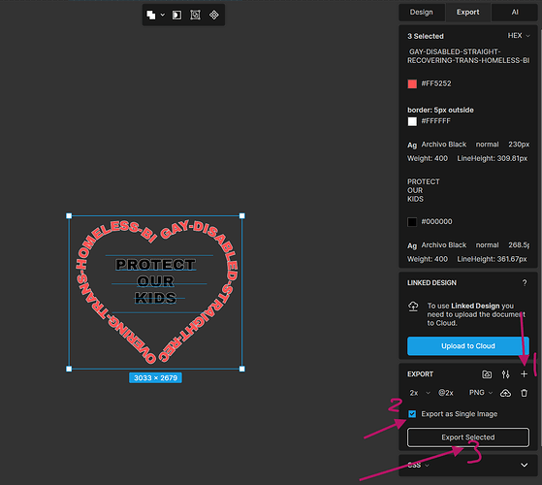Image resolution: width=542 pixels, height=485 pixels.
Task: Open Linked Design help question mark
Action: 525,283
